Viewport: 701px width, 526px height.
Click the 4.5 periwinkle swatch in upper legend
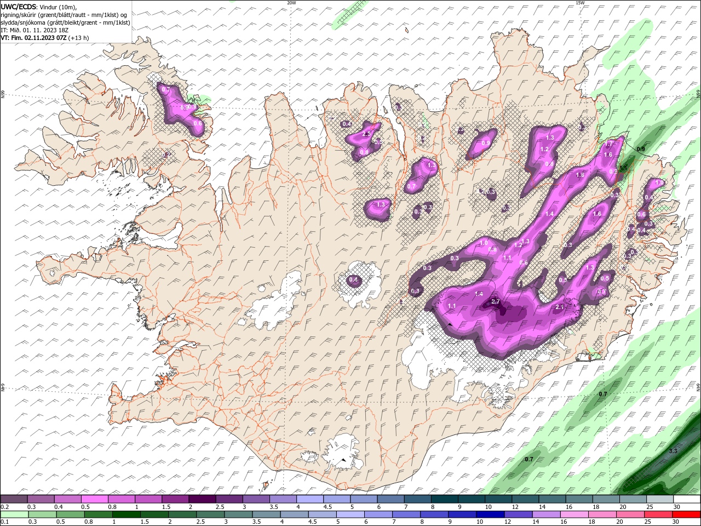(x=336, y=499)
